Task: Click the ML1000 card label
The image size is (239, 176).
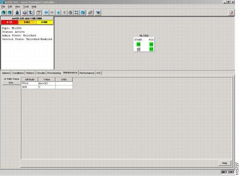Action: [144, 36]
